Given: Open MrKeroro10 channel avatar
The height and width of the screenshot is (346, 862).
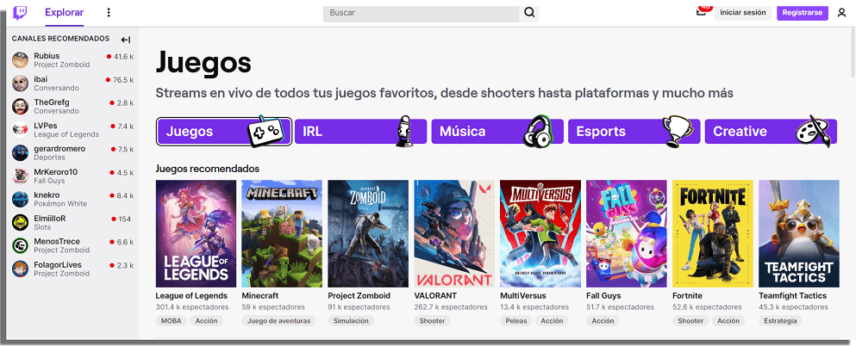Looking at the screenshot, I should pos(21,176).
